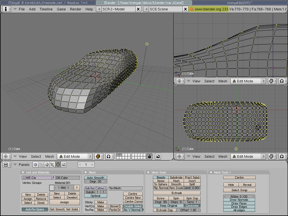Click the Extrude button
The width and height of the screenshot is (288, 216).
click(177, 193)
